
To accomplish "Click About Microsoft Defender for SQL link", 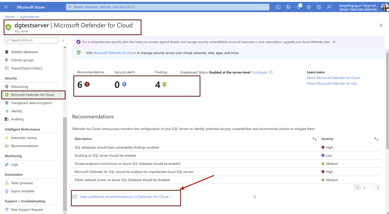I will tap(332, 83).
